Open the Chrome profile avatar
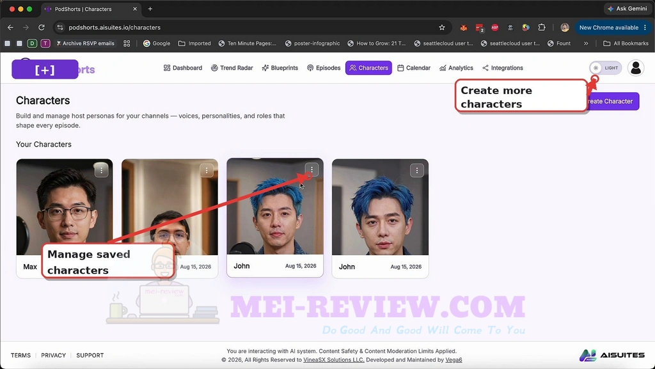This screenshot has width=655, height=369. 565,27
